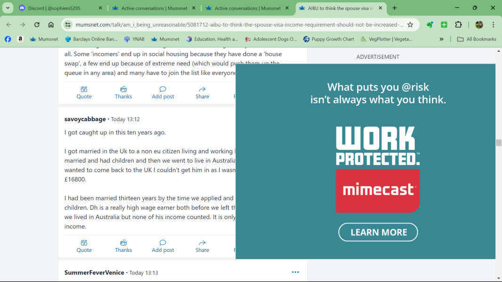The image size is (502, 282).
Task: Reload the Mumsnet page
Action: pos(37,24)
